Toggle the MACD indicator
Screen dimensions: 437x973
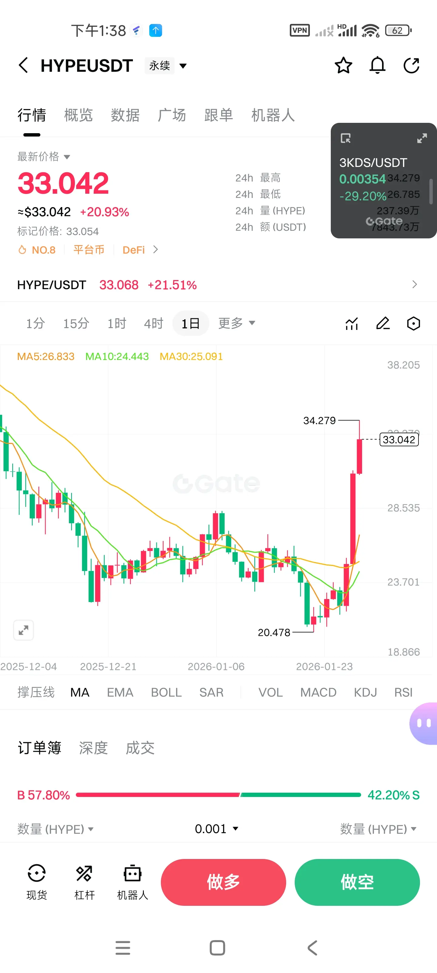tap(318, 692)
